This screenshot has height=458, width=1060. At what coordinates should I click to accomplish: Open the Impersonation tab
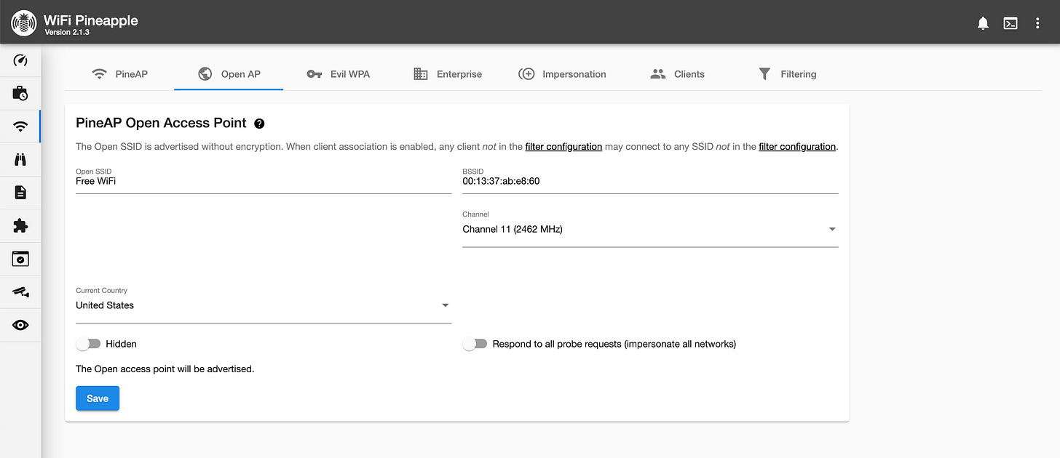point(562,73)
